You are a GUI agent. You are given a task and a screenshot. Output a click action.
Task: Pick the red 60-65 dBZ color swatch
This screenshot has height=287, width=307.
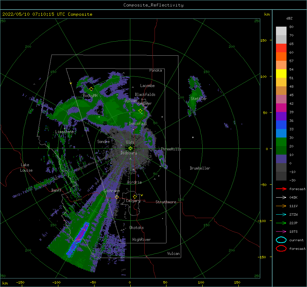click(281, 48)
